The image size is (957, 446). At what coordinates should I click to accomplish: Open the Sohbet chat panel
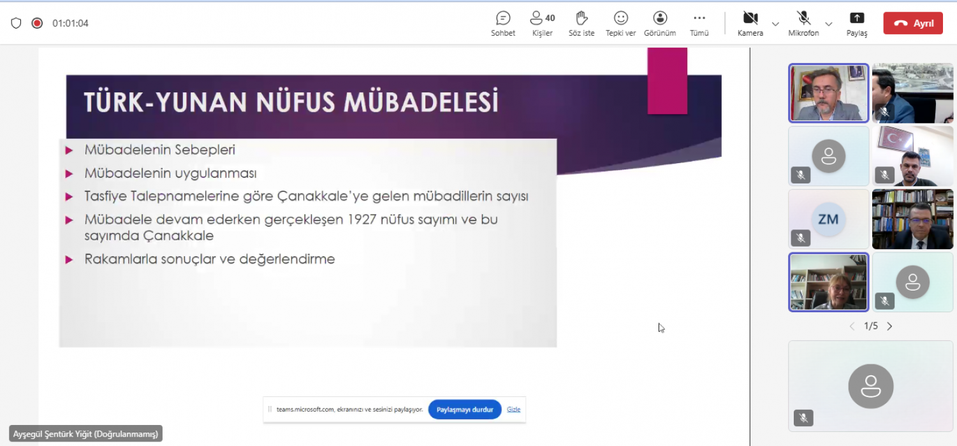pos(503,24)
